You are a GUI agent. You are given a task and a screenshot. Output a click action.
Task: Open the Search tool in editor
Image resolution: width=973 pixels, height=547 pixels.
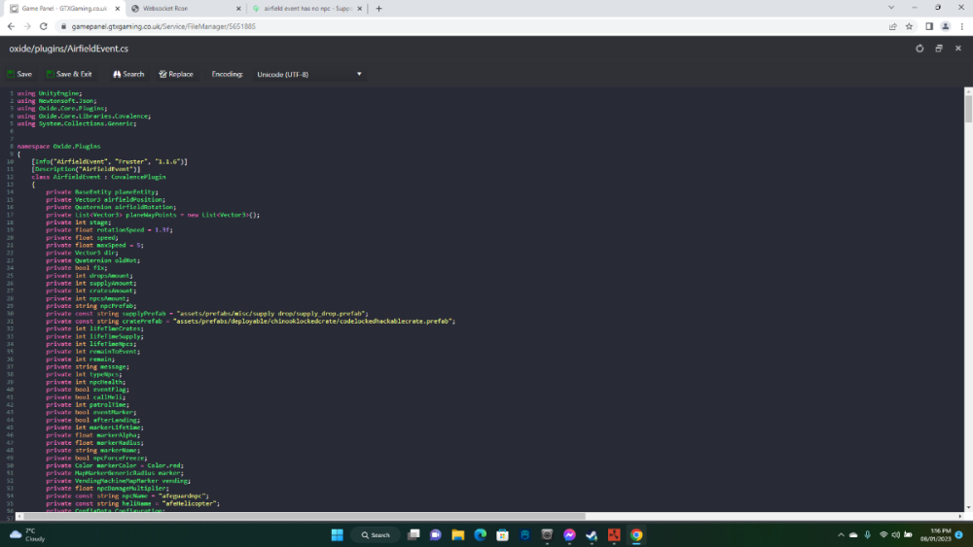point(127,74)
